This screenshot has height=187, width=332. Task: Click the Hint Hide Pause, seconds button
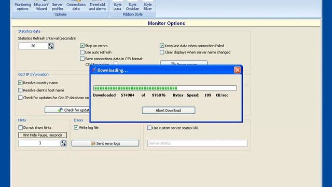coord(43,135)
